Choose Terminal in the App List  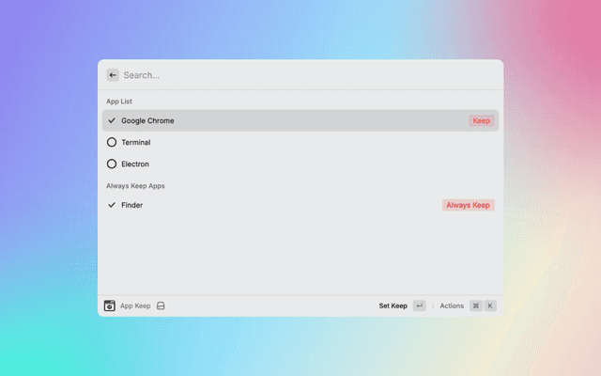(x=135, y=142)
